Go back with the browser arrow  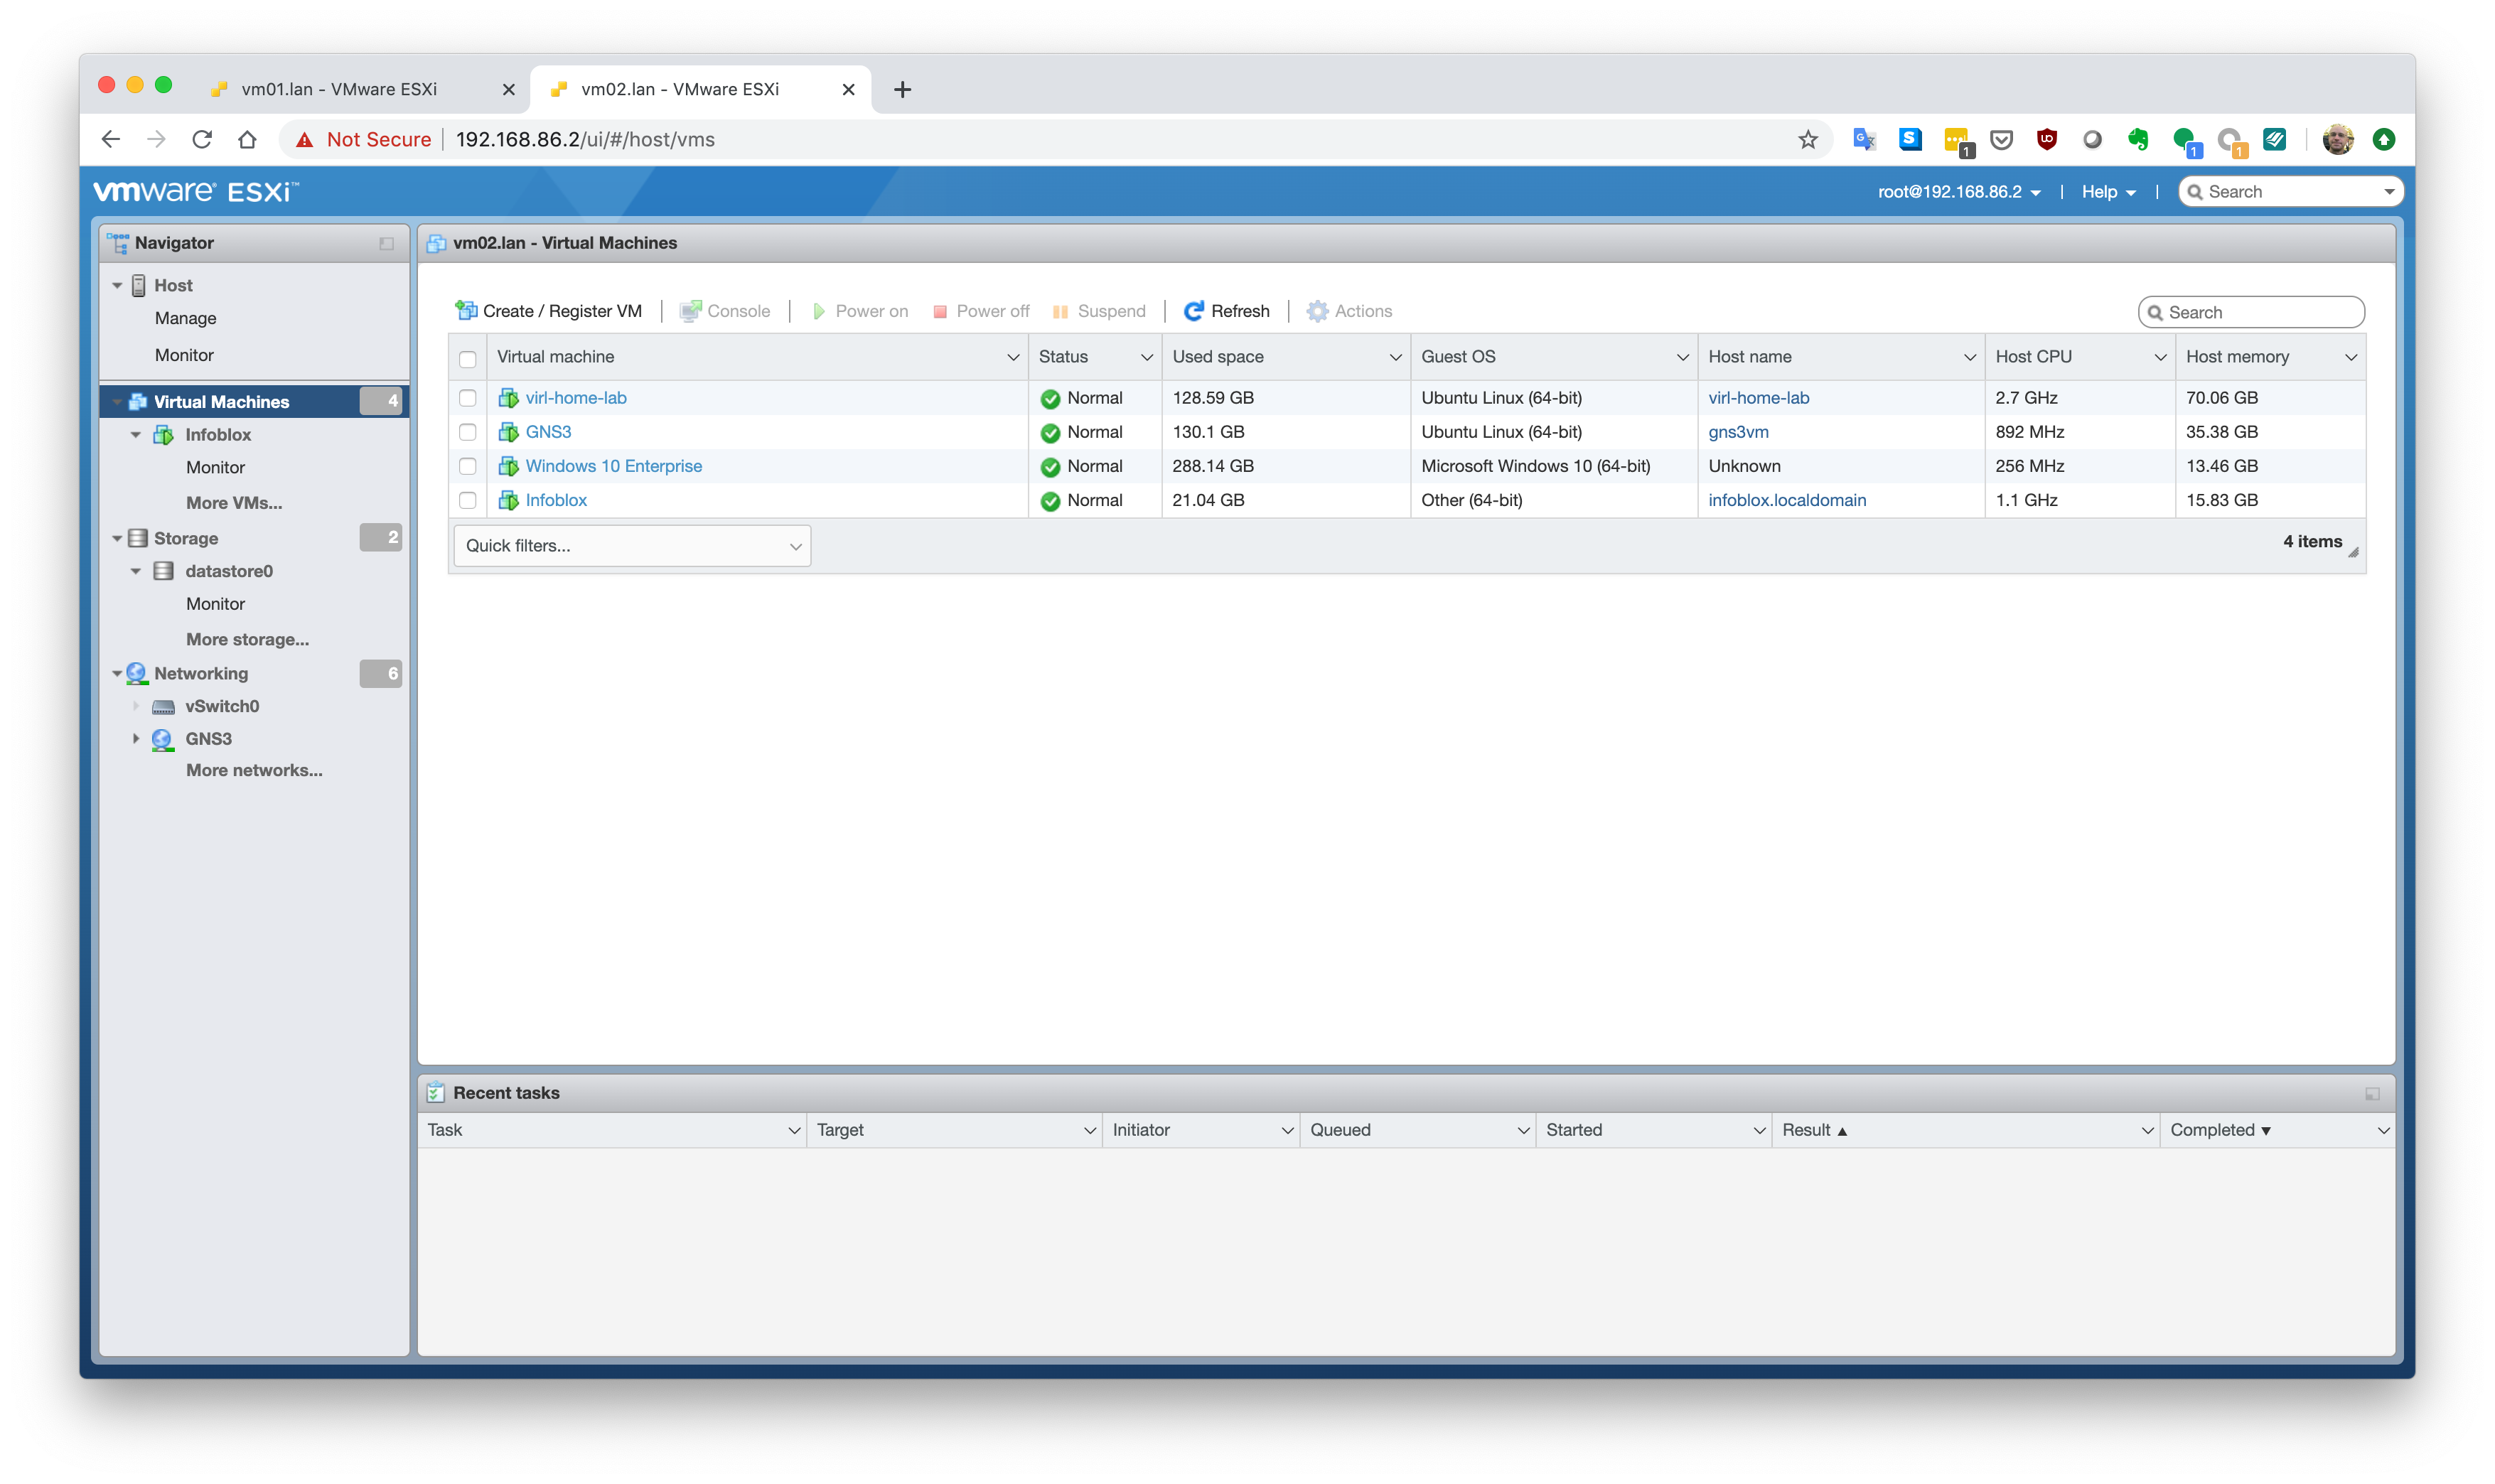111,139
